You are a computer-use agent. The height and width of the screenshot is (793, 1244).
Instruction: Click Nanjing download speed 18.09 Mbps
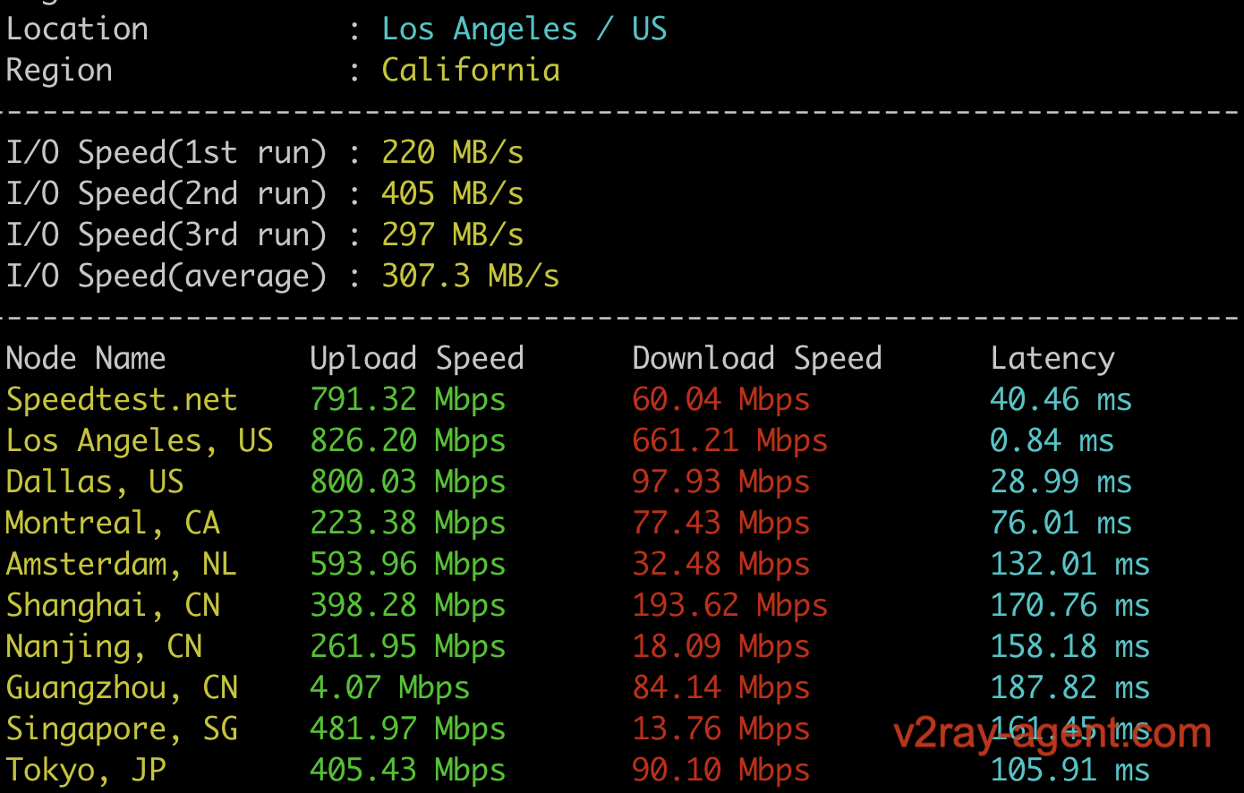click(721, 647)
